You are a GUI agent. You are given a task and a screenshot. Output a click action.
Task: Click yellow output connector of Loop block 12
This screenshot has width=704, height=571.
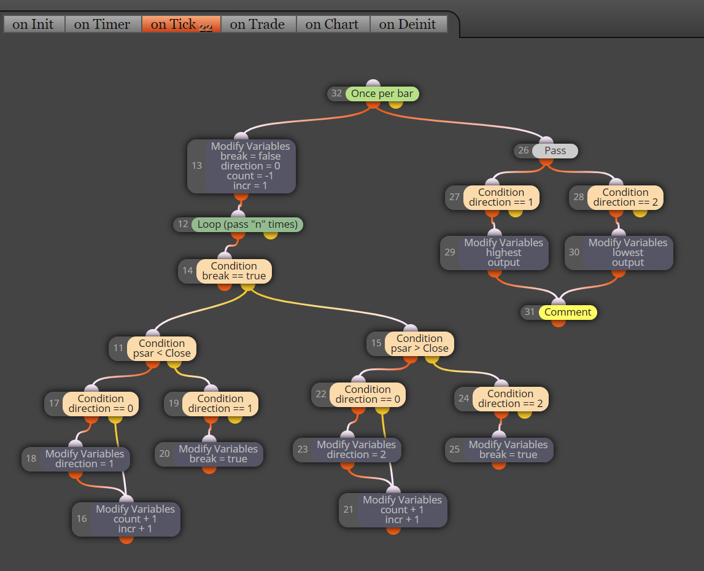point(270,235)
